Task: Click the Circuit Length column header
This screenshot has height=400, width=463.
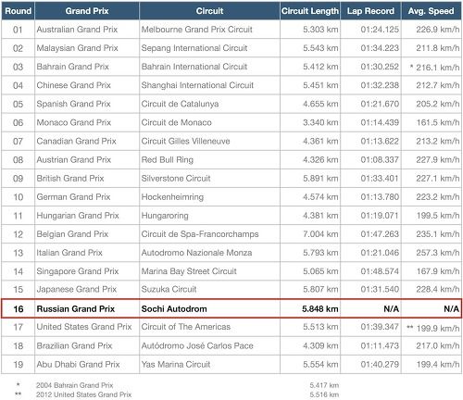Action: (310, 11)
